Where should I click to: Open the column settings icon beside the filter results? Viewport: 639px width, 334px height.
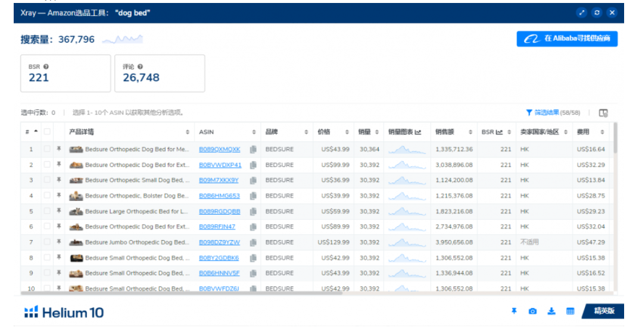(x=603, y=113)
